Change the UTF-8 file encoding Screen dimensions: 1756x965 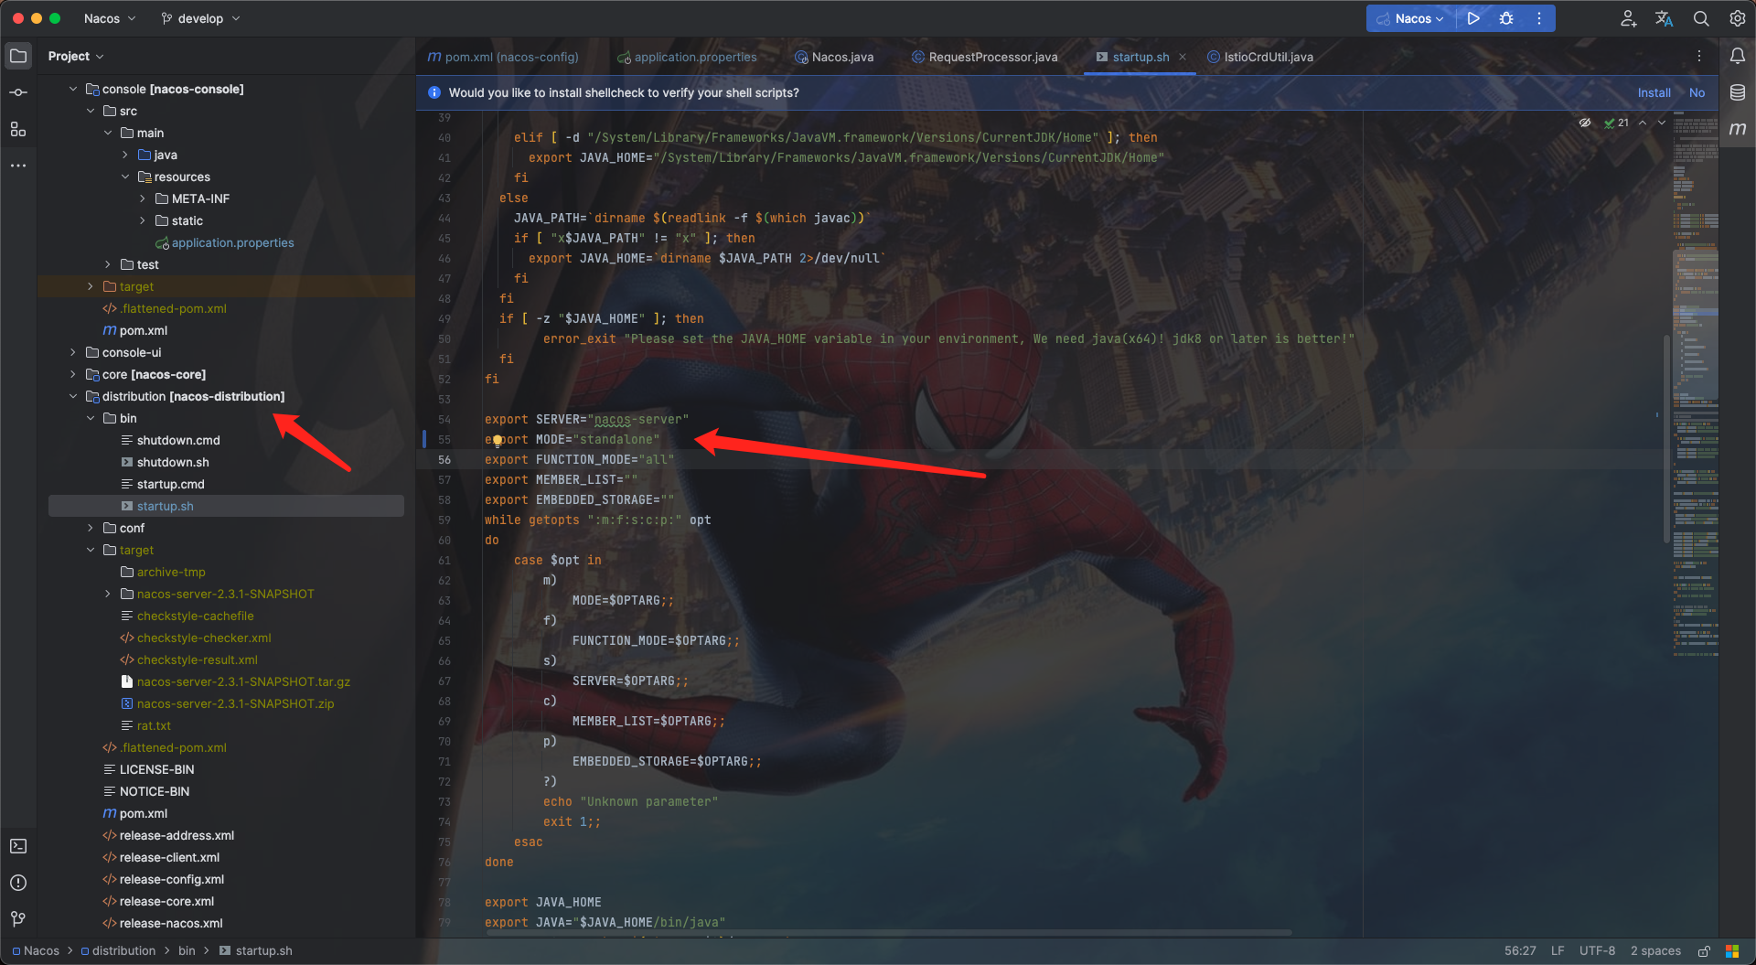[1597, 951]
